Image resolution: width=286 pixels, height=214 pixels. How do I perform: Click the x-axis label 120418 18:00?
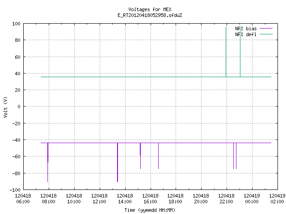tap(176, 198)
